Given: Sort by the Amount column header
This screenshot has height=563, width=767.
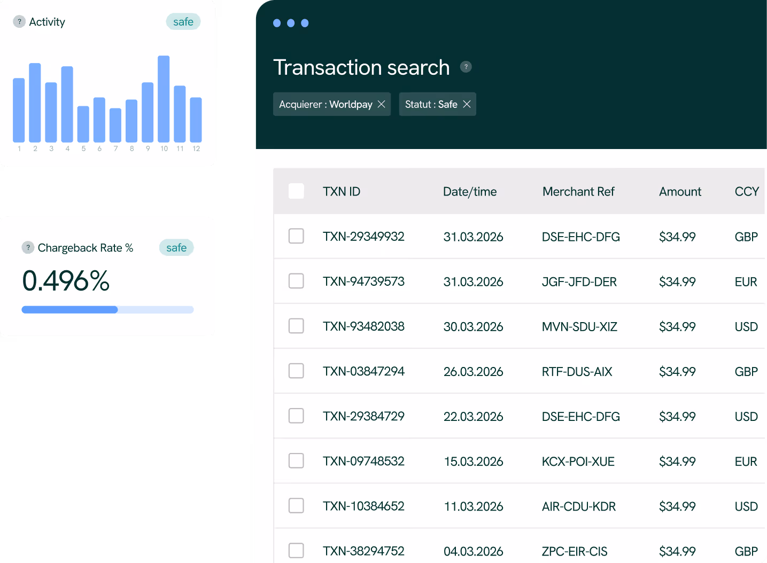Looking at the screenshot, I should (680, 192).
